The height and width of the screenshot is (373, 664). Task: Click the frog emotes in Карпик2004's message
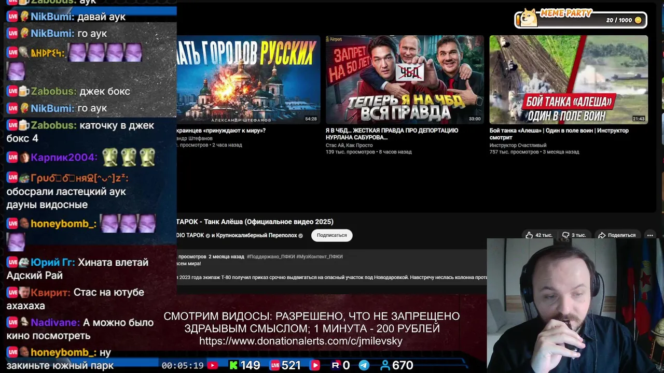(x=129, y=157)
